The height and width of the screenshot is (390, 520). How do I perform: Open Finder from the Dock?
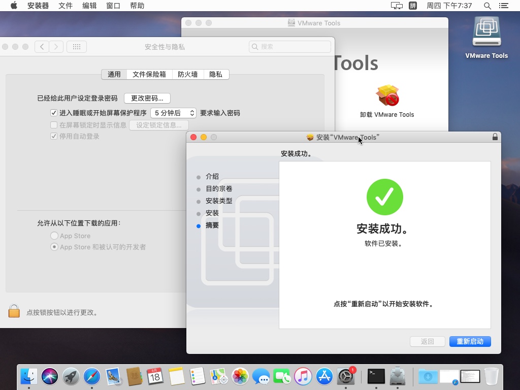[29, 376]
